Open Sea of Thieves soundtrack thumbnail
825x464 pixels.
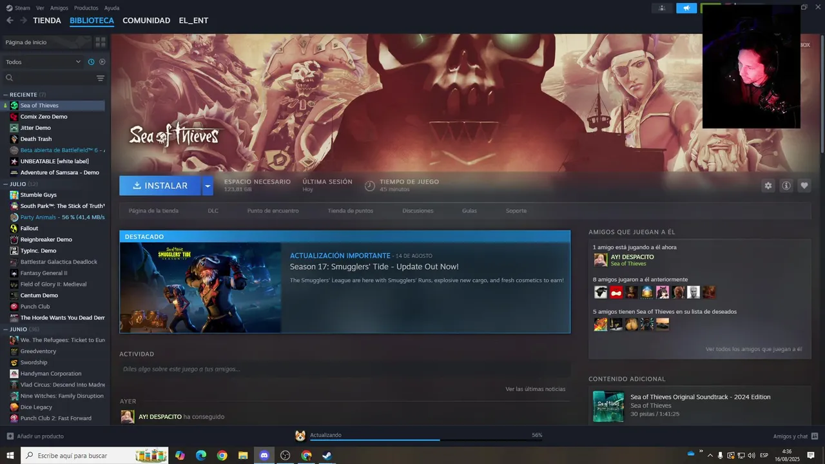(608, 407)
